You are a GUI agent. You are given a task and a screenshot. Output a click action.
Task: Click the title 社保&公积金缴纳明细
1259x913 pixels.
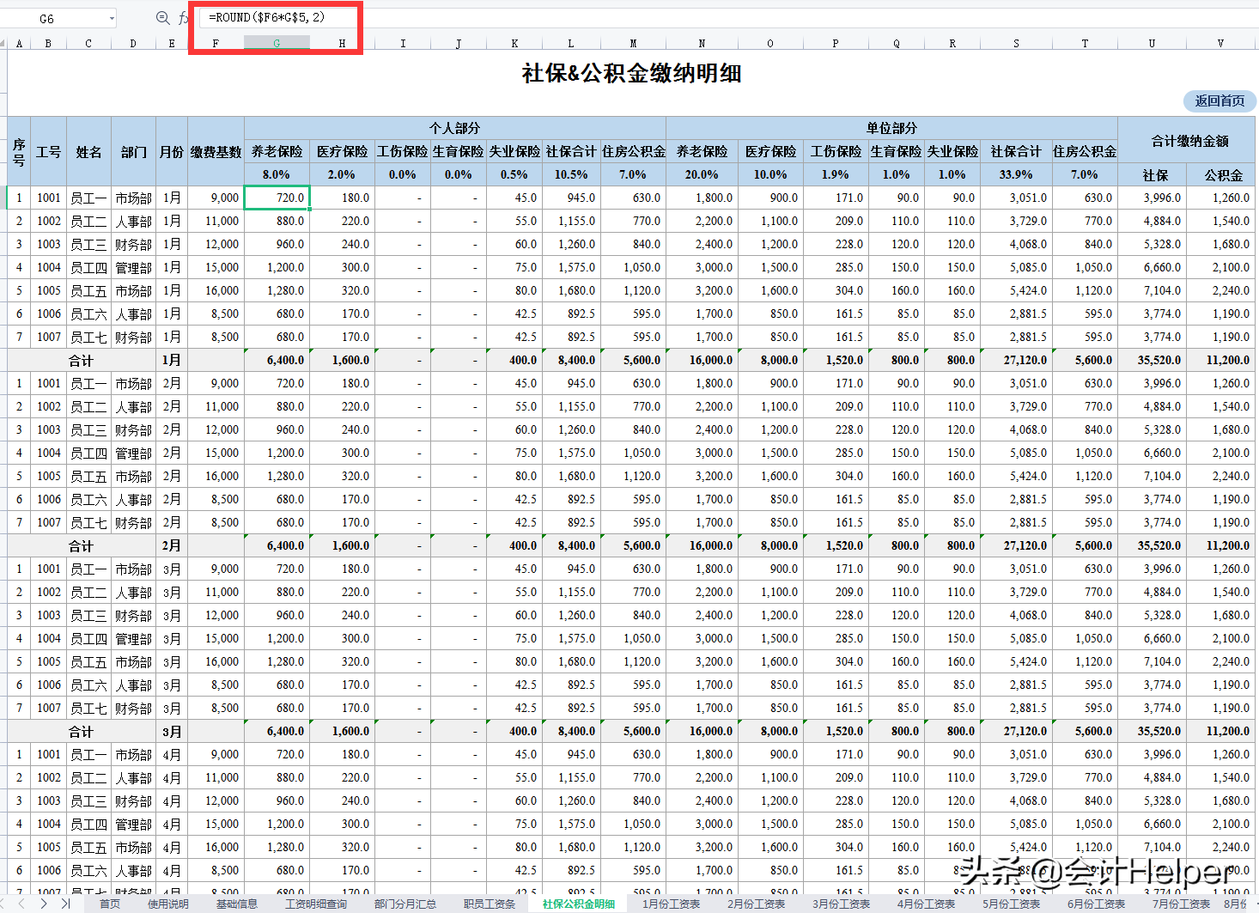point(631,74)
